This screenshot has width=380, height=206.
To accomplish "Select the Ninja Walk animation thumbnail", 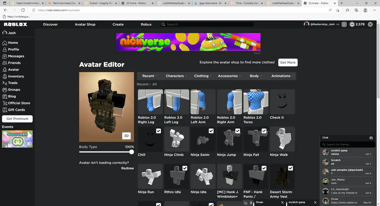I will pyautogui.click(x=282, y=139).
